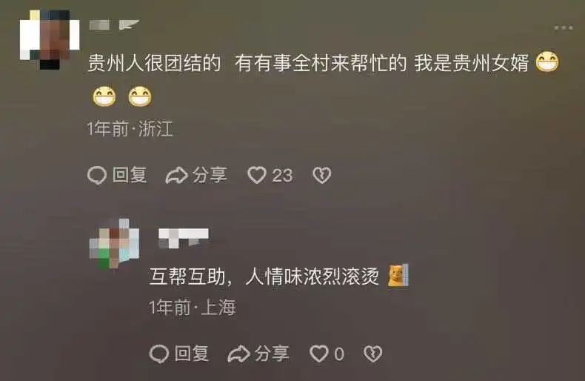The width and height of the screenshot is (585, 381).
Task: Click 分享 text under the Zhejiang comment
Action: pyautogui.click(x=210, y=175)
